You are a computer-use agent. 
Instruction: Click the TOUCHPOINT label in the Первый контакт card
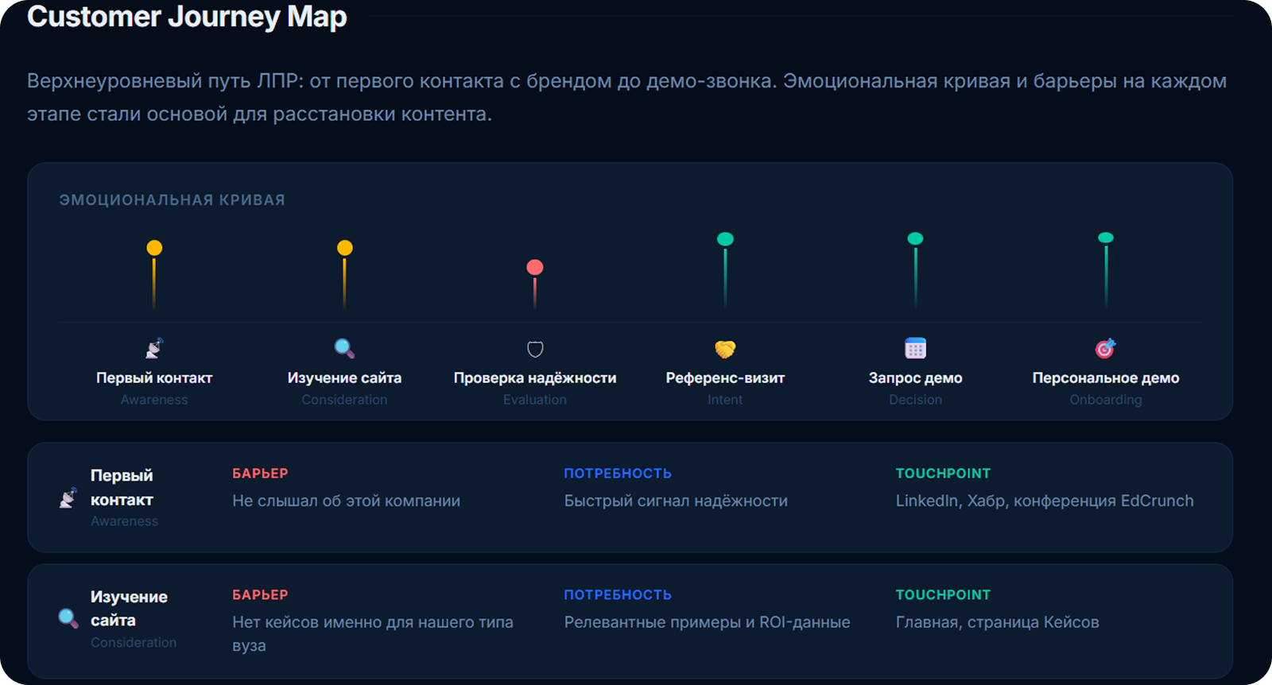click(x=943, y=474)
